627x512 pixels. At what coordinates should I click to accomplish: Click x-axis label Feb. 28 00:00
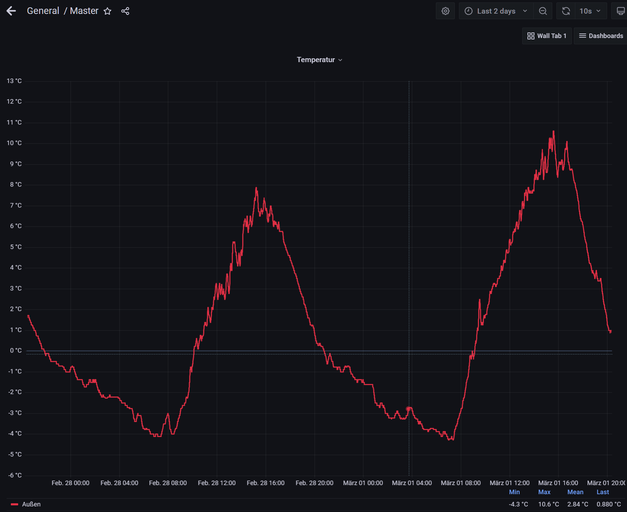pos(71,483)
